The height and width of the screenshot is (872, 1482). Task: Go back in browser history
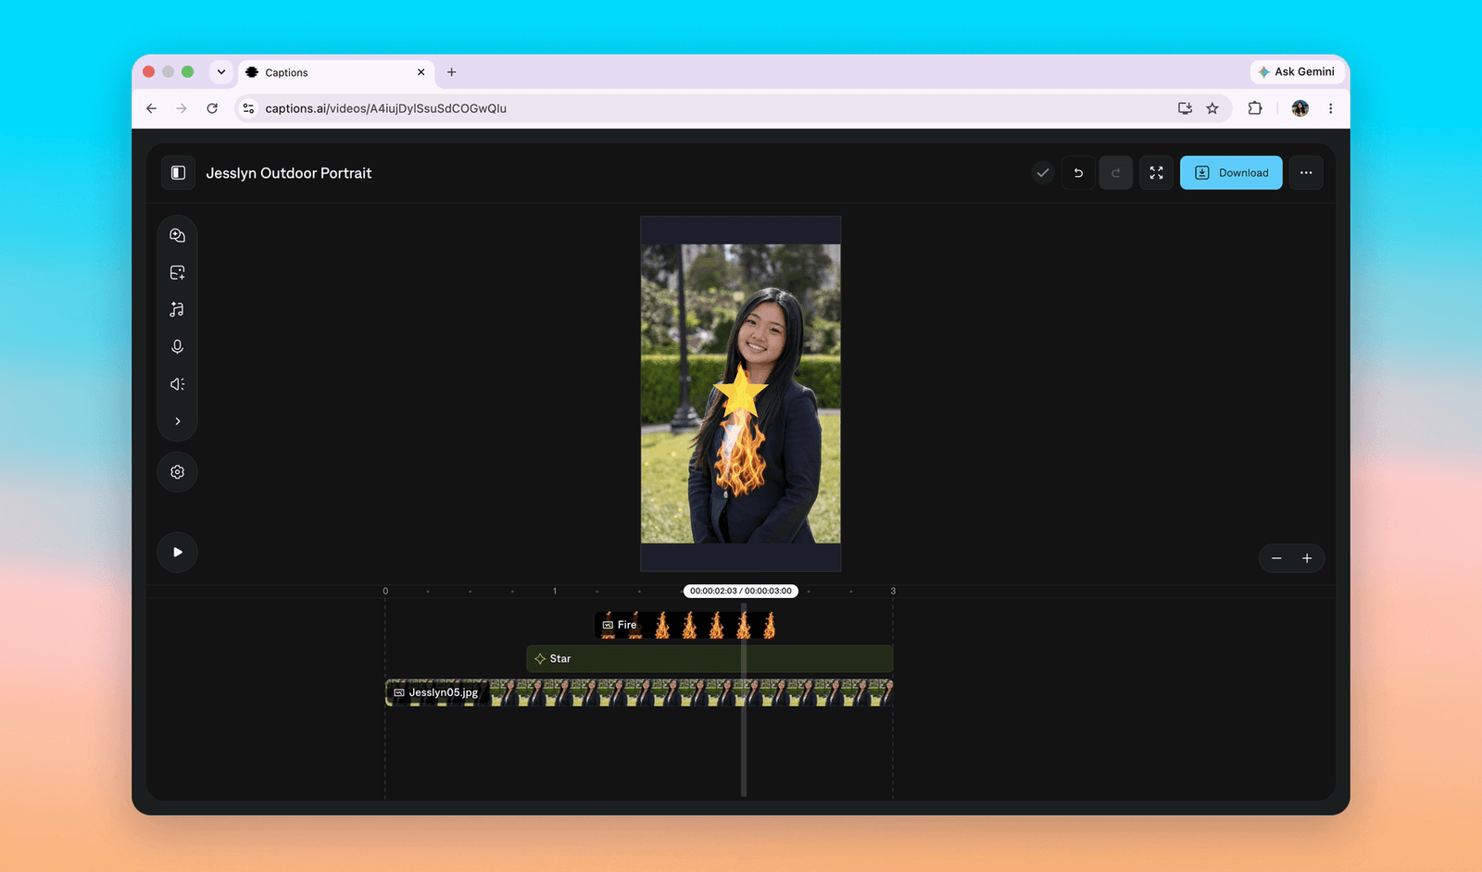tap(152, 108)
